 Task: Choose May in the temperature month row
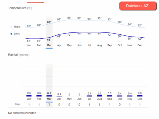[69, 45]
